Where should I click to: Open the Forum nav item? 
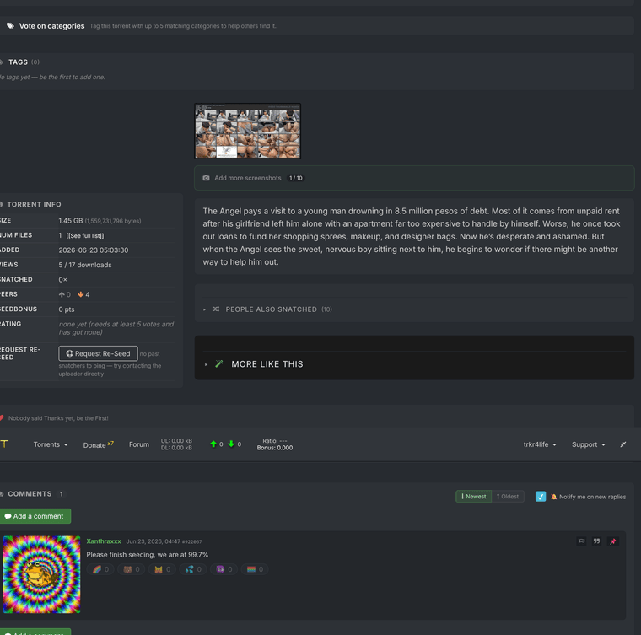(139, 444)
